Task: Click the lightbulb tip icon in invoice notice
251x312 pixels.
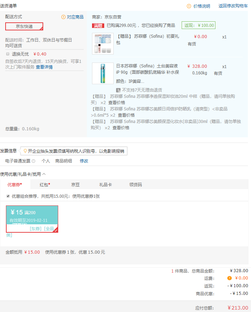Action: click(x=25, y=151)
